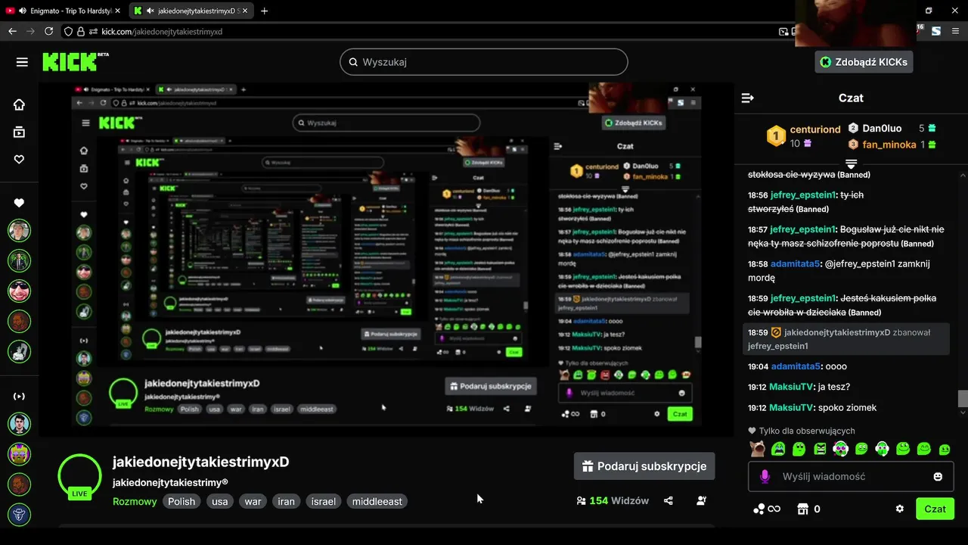This screenshot has height=545, width=968.
Task: Click the 'zbanował jefrey_epstein1' moderation notice
Action: pos(845,339)
